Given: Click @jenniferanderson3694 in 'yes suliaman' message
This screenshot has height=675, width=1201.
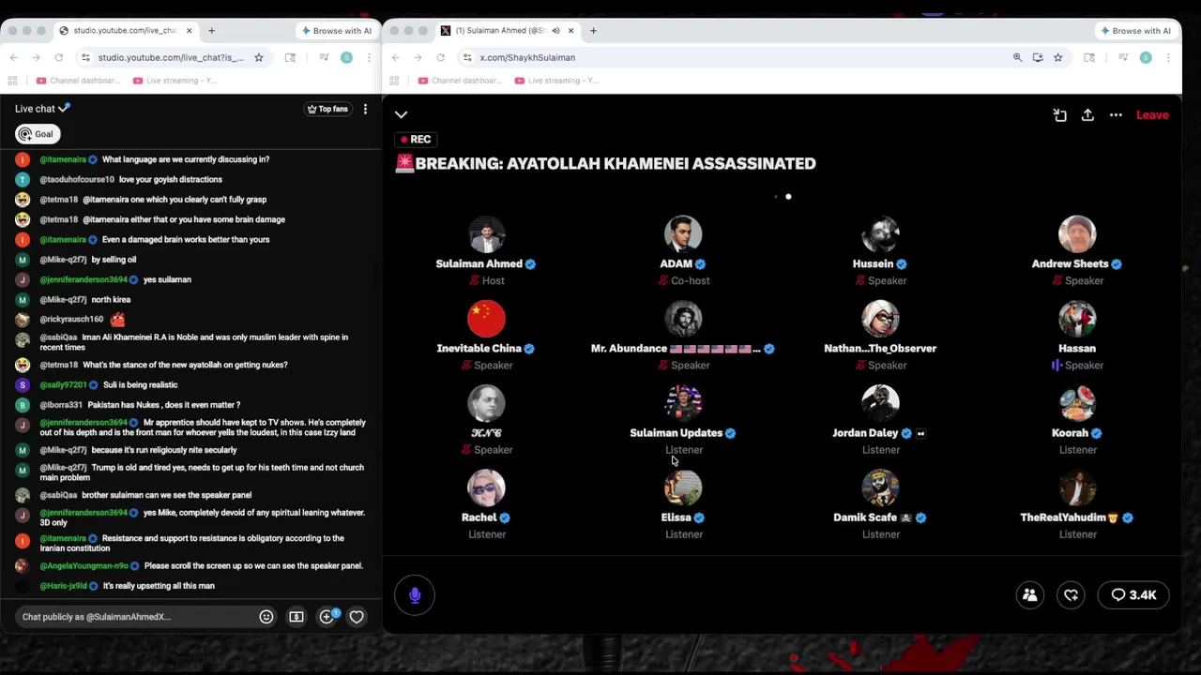Looking at the screenshot, I should click(x=84, y=279).
